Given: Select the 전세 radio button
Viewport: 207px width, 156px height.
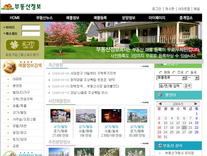Looking at the screenshot, I should [174, 72].
